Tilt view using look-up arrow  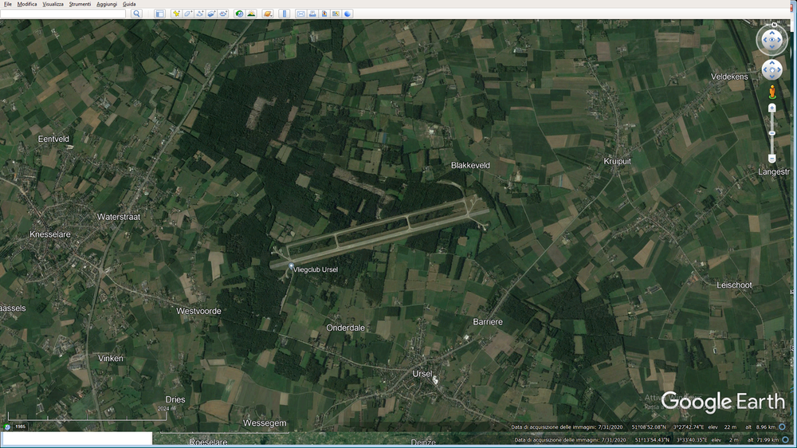click(x=772, y=33)
